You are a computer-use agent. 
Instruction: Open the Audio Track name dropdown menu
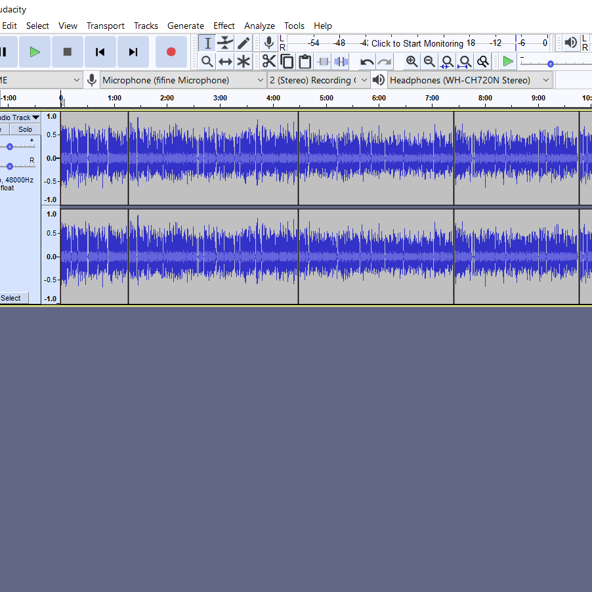(x=19, y=117)
